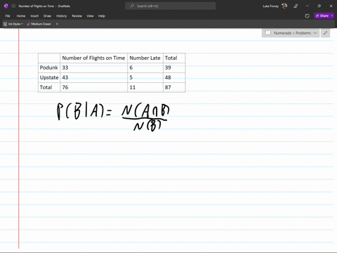Switch to the Draw tab
Viewport: 337px width, 253px height.
(x=47, y=16)
